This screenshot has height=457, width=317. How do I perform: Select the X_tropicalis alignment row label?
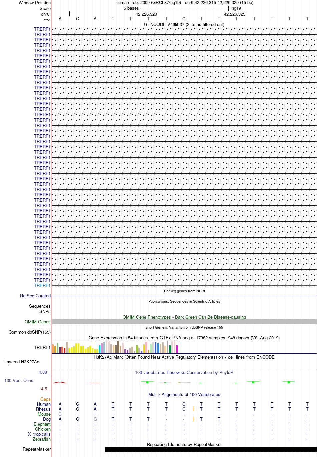tap(39, 434)
